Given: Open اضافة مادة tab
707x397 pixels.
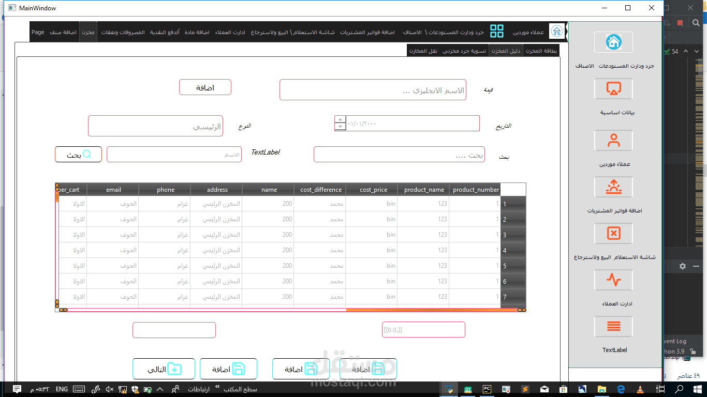Looking at the screenshot, I should coord(197,32).
